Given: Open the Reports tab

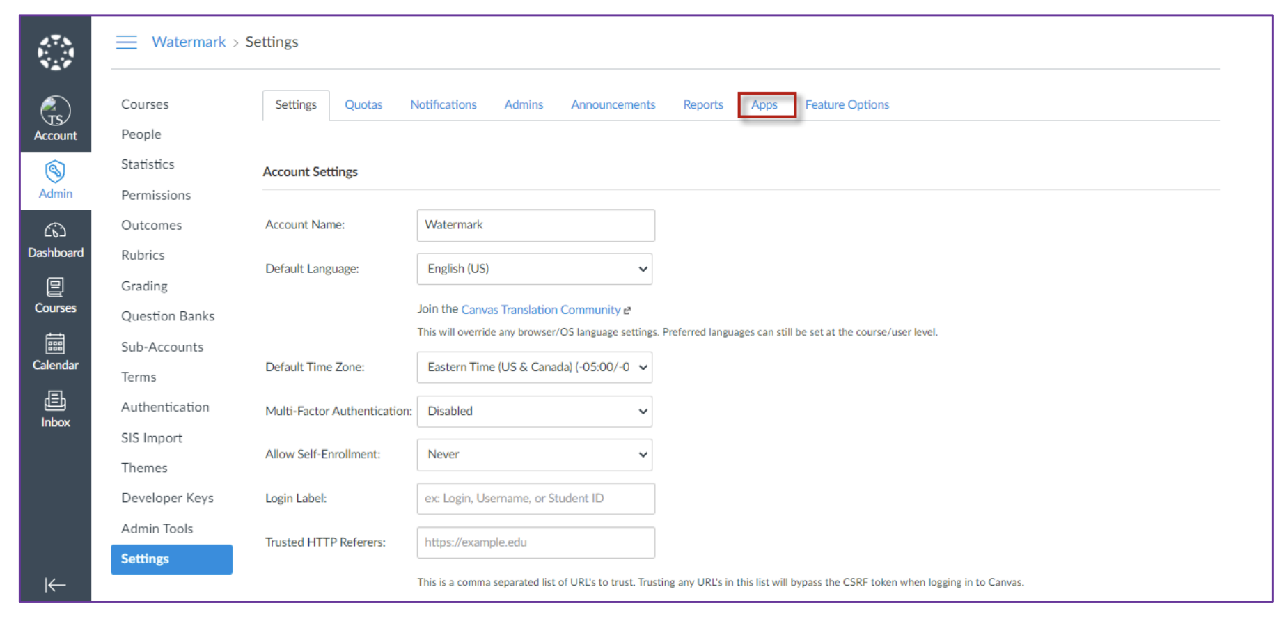Looking at the screenshot, I should pyautogui.click(x=703, y=104).
